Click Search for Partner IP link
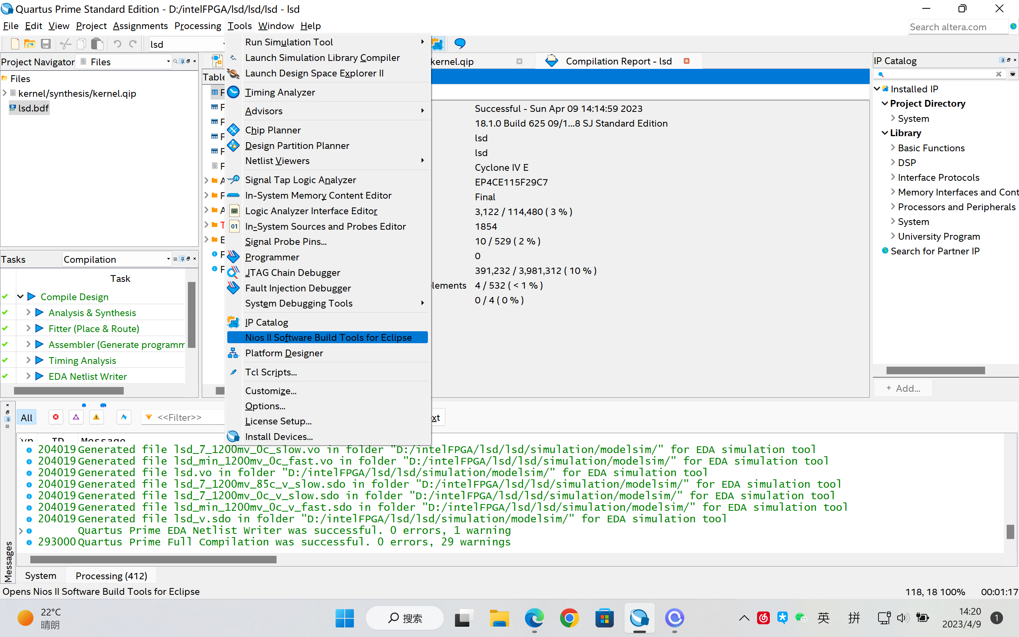 tap(935, 251)
